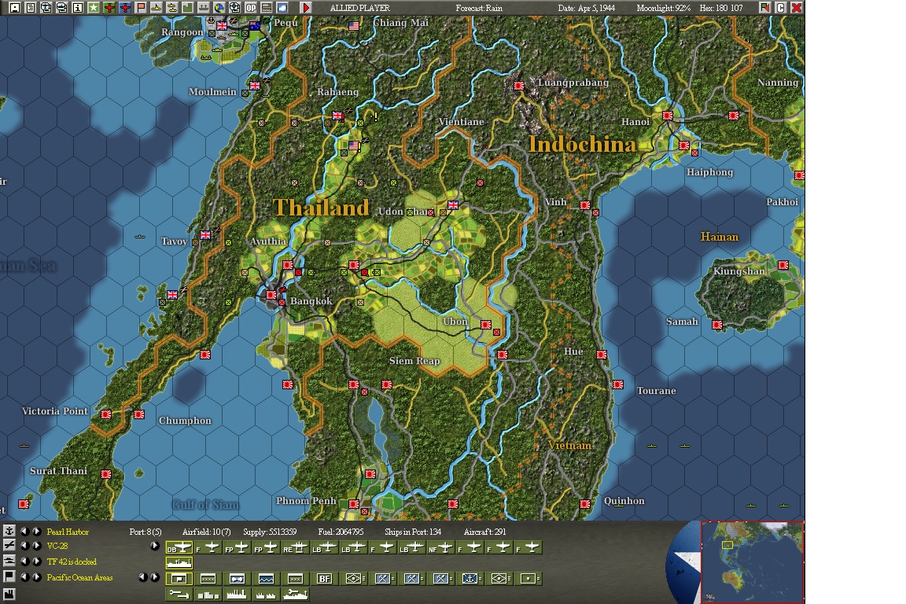Select the XXXX army unit icon
This screenshot has width=906, height=604.
pos(208,579)
